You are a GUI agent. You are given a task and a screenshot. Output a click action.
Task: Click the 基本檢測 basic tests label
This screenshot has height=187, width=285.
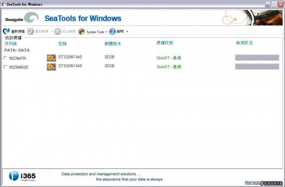(x=41, y=32)
